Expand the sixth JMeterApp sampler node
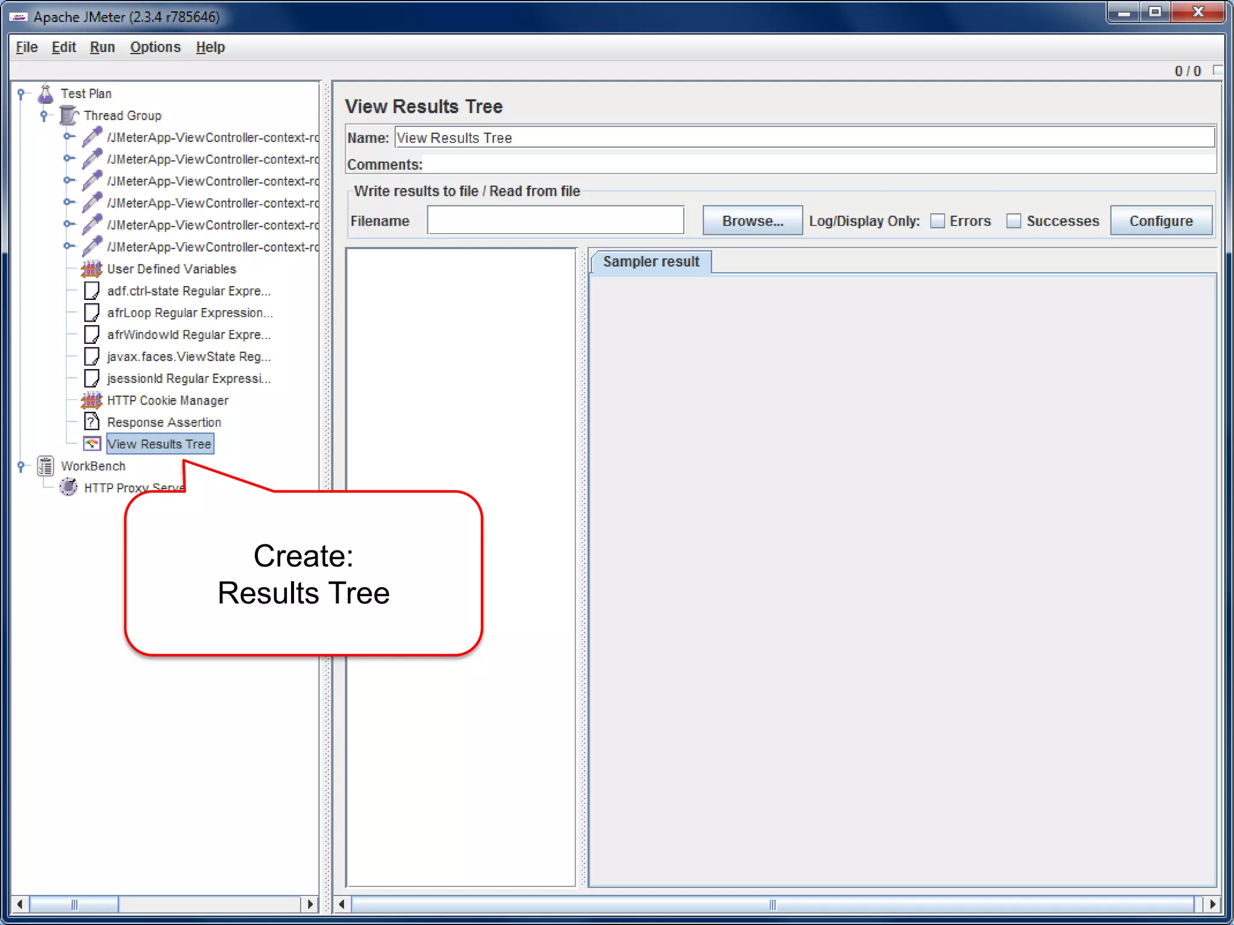The width and height of the screenshot is (1234, 925). tap(69, 246)
